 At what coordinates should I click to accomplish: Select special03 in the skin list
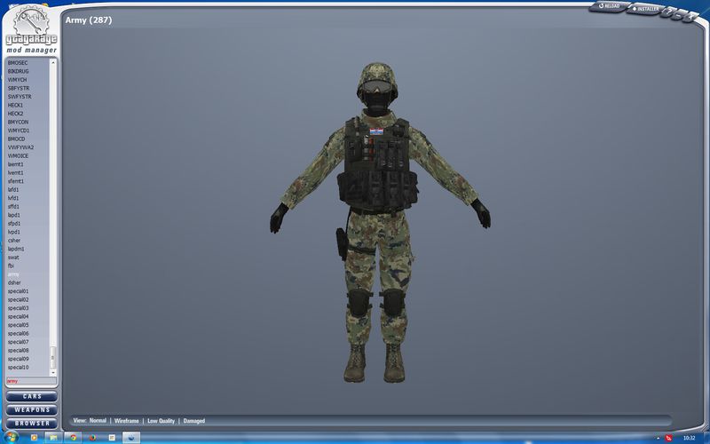(18, 308)
